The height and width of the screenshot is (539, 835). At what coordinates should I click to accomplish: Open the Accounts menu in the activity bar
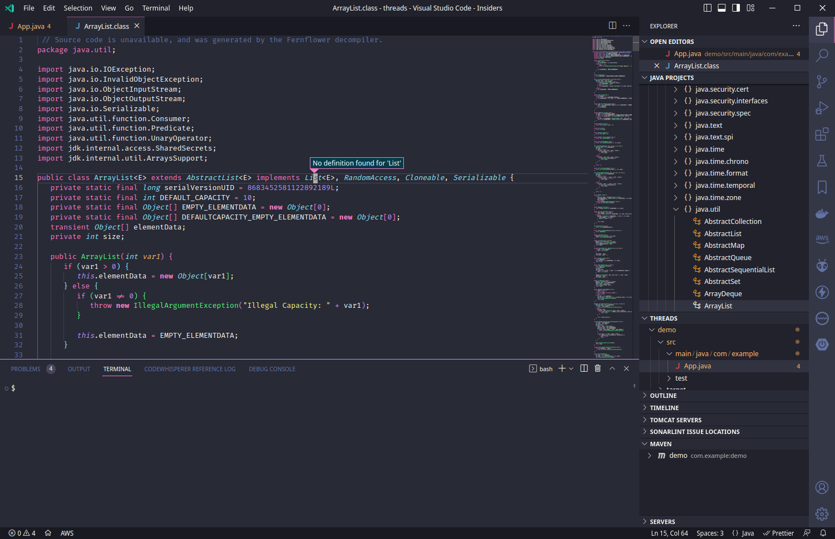tap(822, 487)
